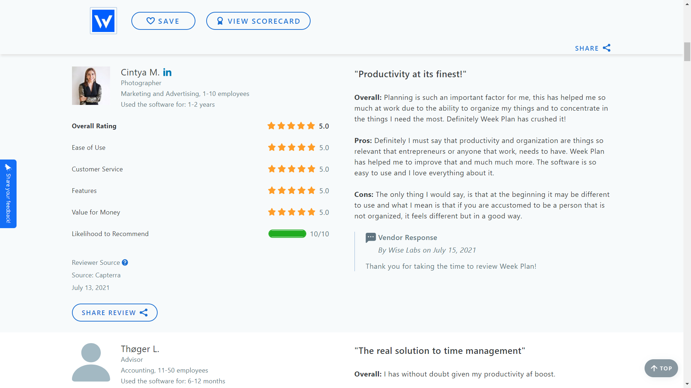Click Cintya M.'s profile photo
Image resolution: width=691 pixels, height=388 pixels.
pyautogui.click(x=91, y=86)
